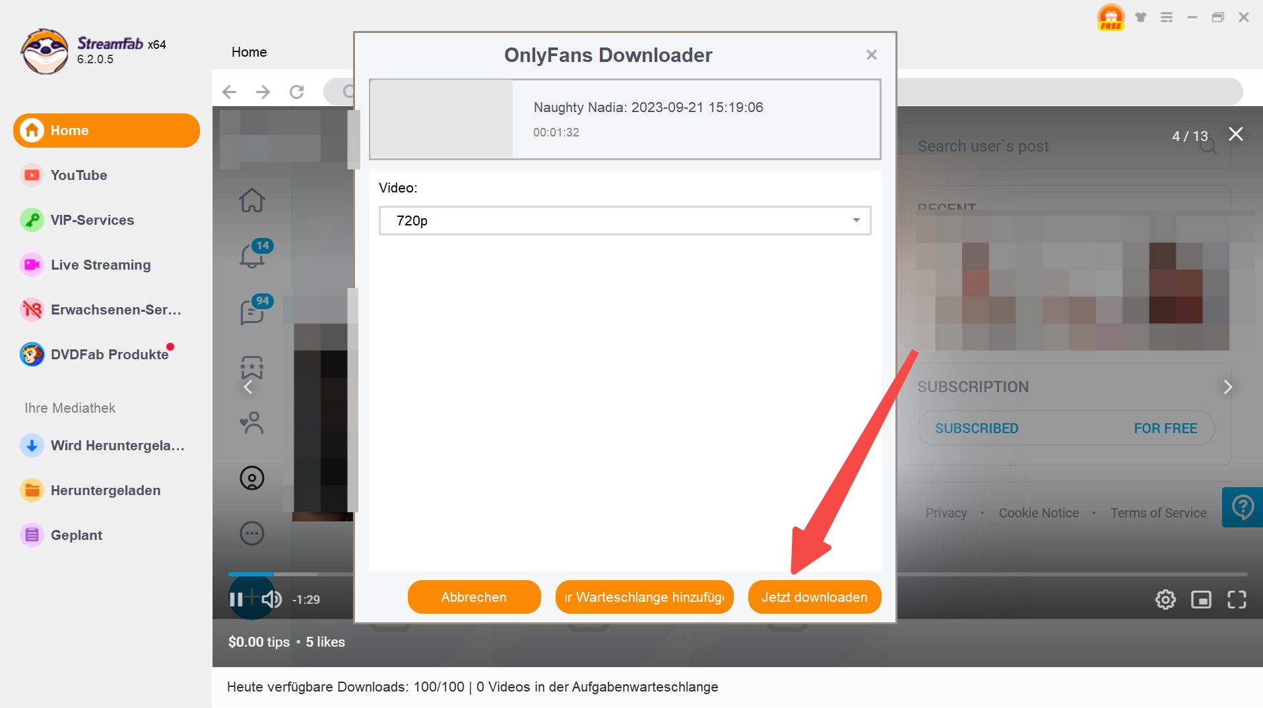Viewport: 1263px width, 708px height.
Task: Click Jetzt downloaden button
Action: click(x=815, y=597)
